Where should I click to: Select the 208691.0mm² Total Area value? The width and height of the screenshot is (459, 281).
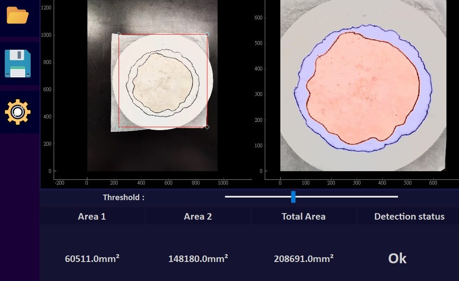pyautogui.click(x=303, y=259)
